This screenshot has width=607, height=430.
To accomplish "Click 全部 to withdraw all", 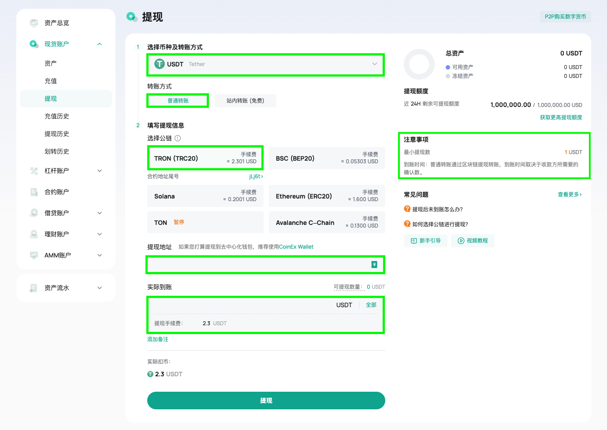I will (371, 305).
